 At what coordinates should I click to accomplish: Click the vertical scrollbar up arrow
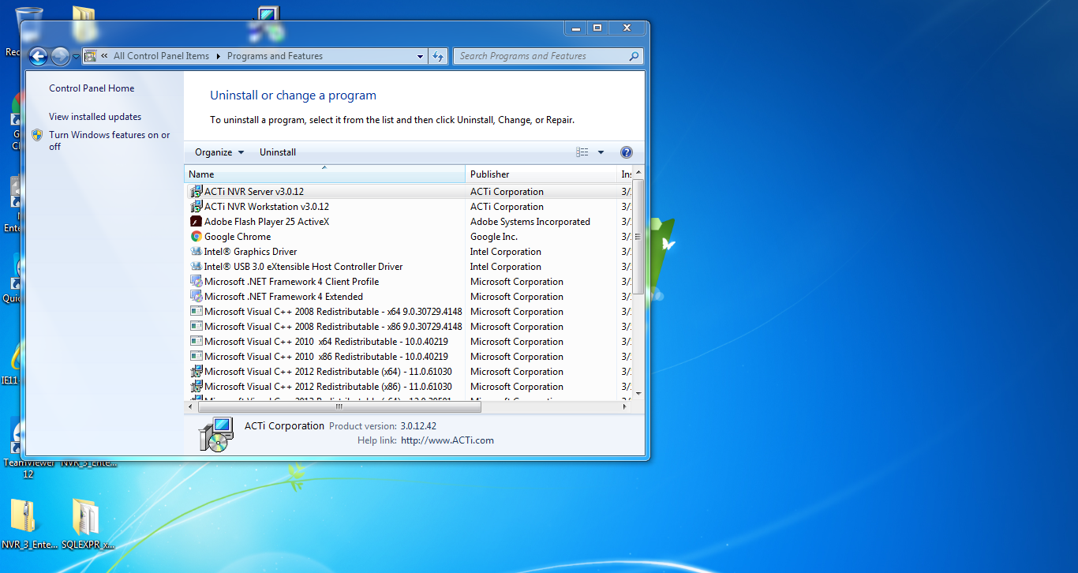638,173
